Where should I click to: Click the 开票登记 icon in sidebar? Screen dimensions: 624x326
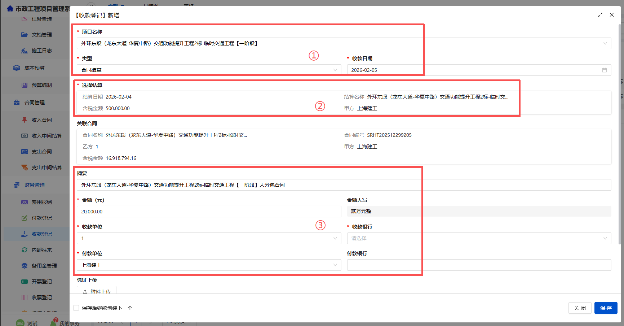coord(24,282)
